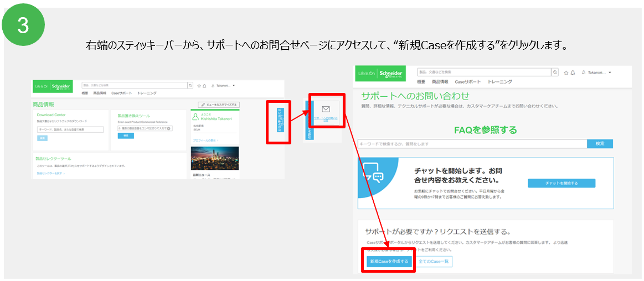Viewport: 644px width, 281px height.
Task: Open Caseサポート menu on サポートへのお問い合わせ page
Action: tap(468, 82)
